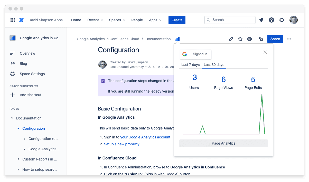Click the Google Analytics space logo icon
The height and width of the screenshot is (182, 309).
pos(13,38)
